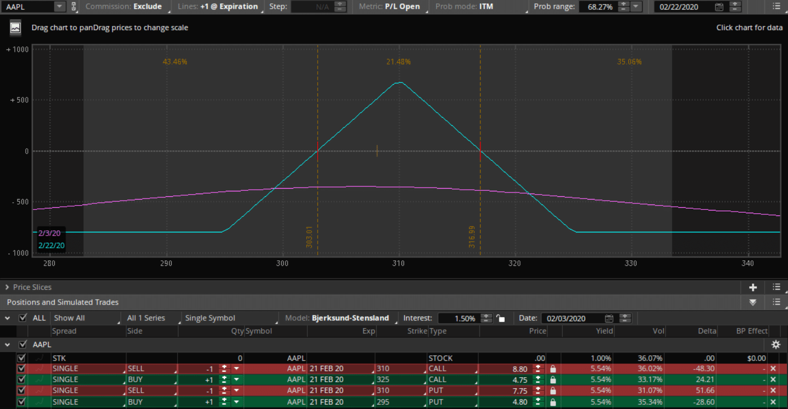Viewport: 788px width, 409px height.
Task: Uncheck the SELL 310 PUT row checkbox
Action: pos(21,390)
